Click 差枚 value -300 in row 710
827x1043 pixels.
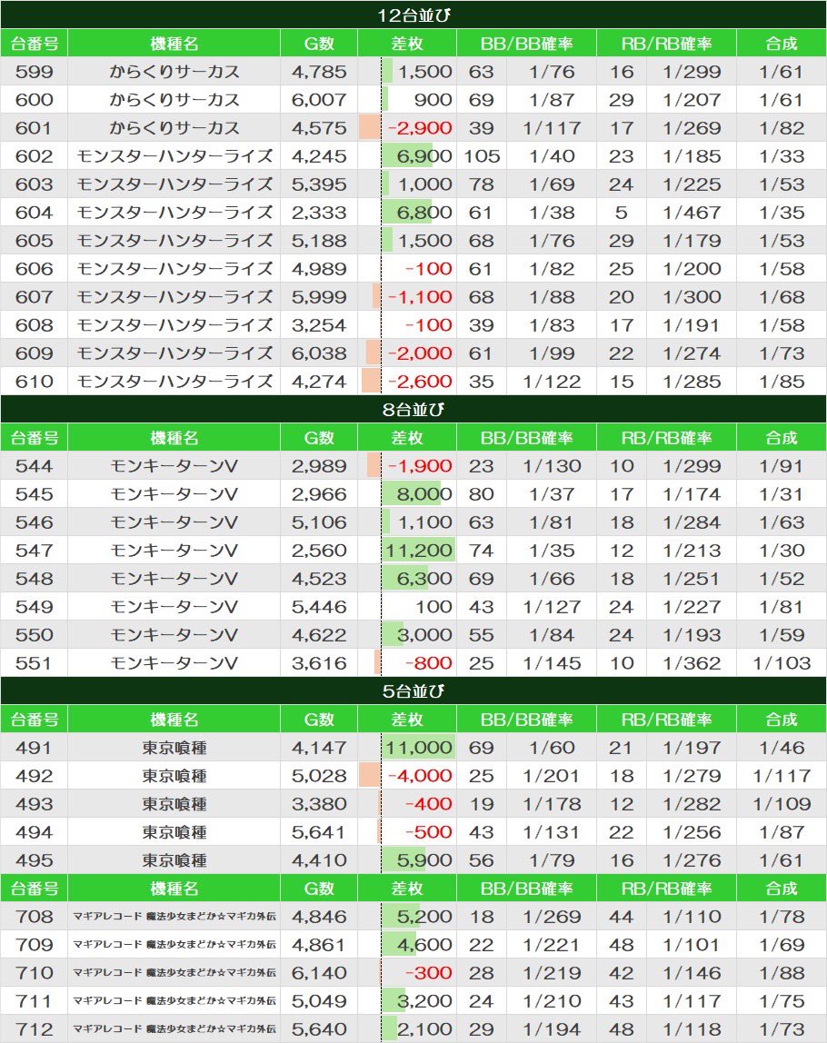pos(428,972)
